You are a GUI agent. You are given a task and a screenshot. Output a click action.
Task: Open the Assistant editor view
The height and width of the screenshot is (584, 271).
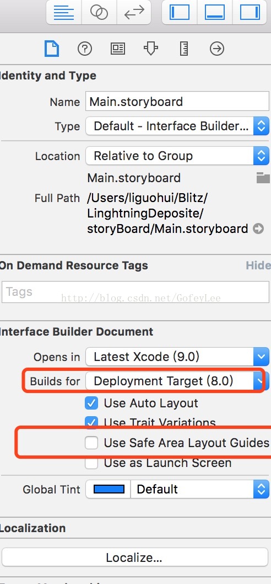[x=99, y=12]
